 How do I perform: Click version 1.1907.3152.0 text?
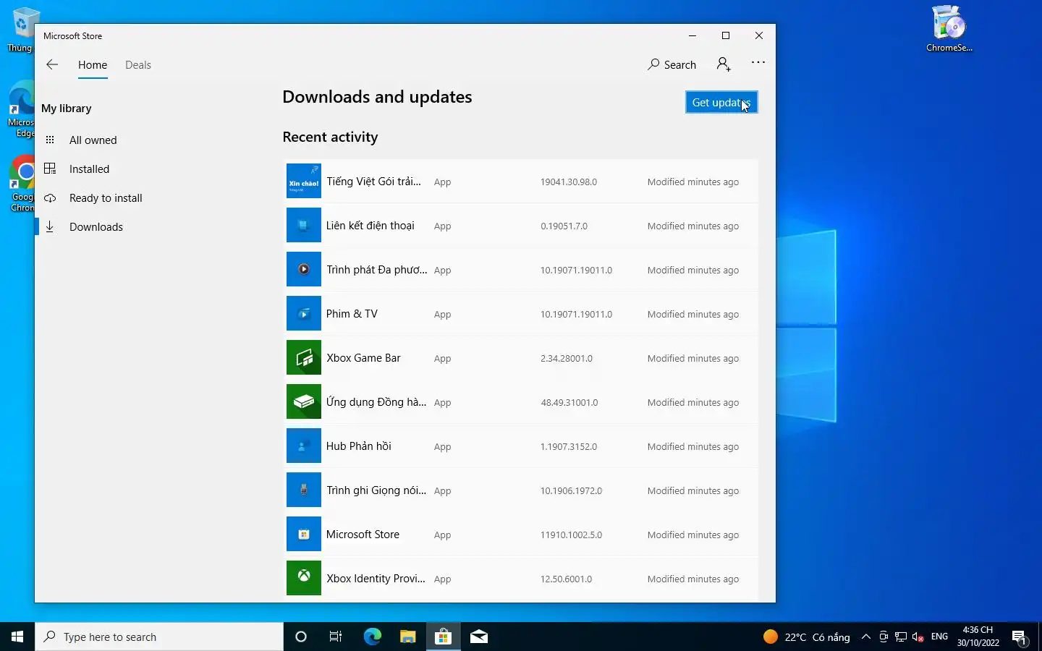tap(569, 447)
